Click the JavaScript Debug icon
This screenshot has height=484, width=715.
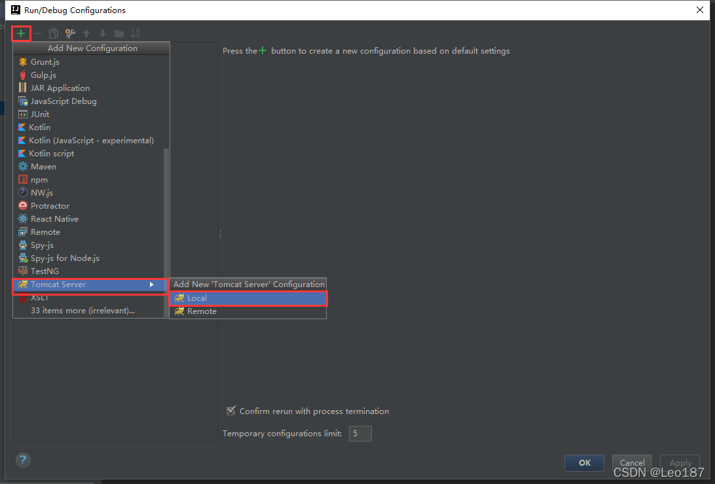pos(23,101)
